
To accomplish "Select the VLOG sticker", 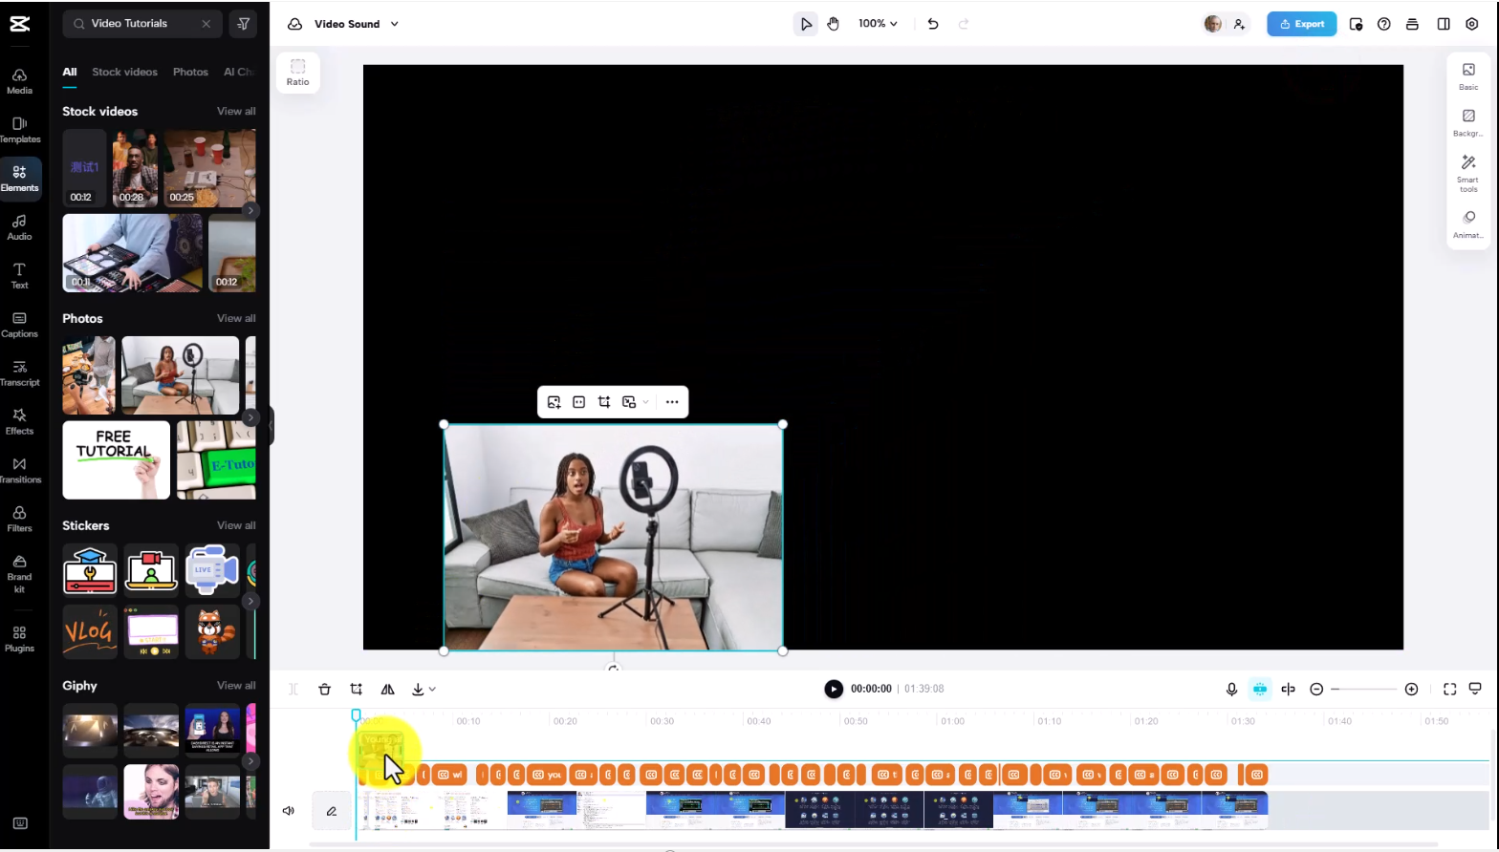I will coord(90,631).
